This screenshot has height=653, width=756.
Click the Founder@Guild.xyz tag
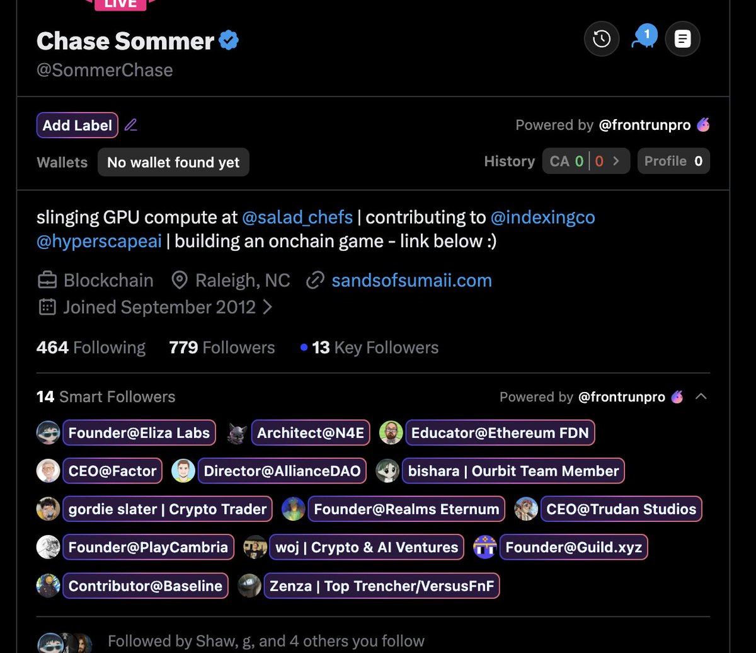click(x=574, y=546)
